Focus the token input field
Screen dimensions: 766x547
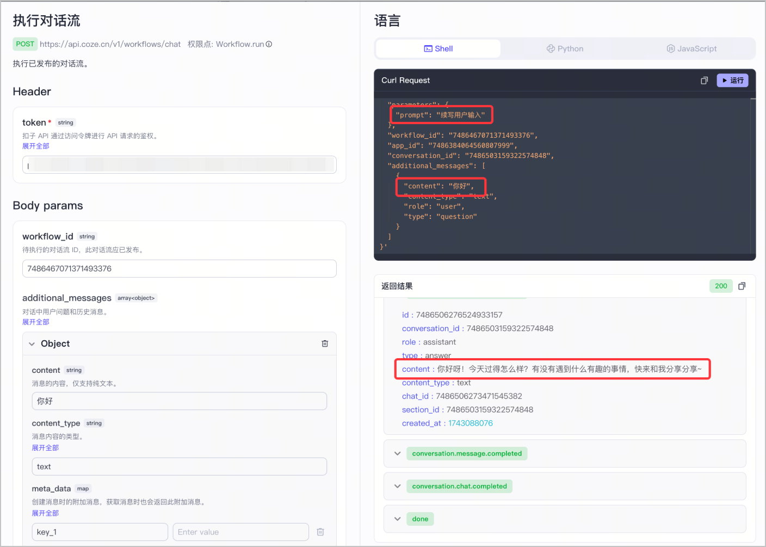(x=180, y=165)
